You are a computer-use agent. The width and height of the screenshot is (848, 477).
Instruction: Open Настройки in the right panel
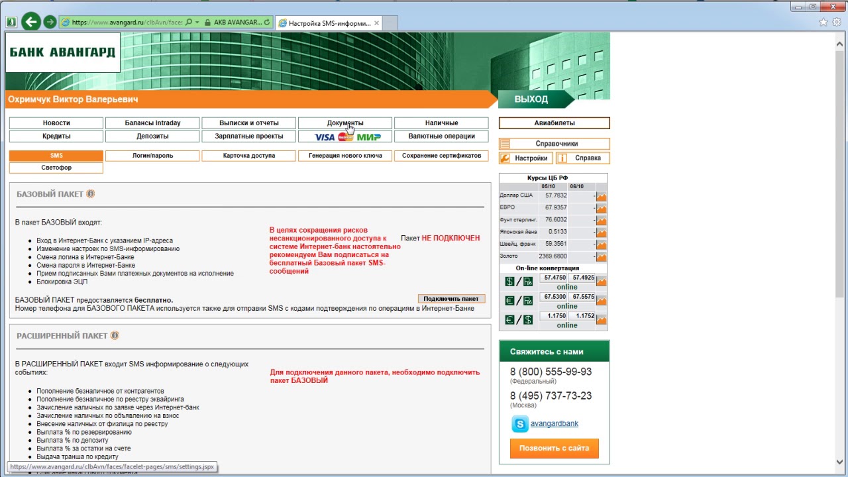(526, 158)
